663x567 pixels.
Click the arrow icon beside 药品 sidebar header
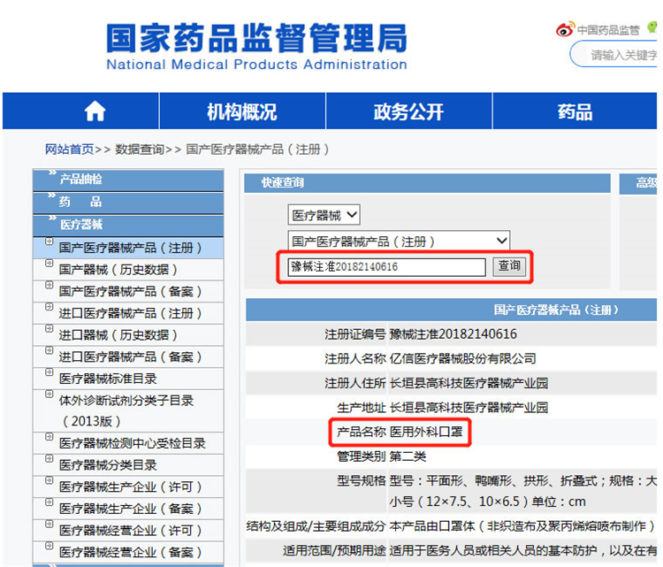click(x=52, y=196)
